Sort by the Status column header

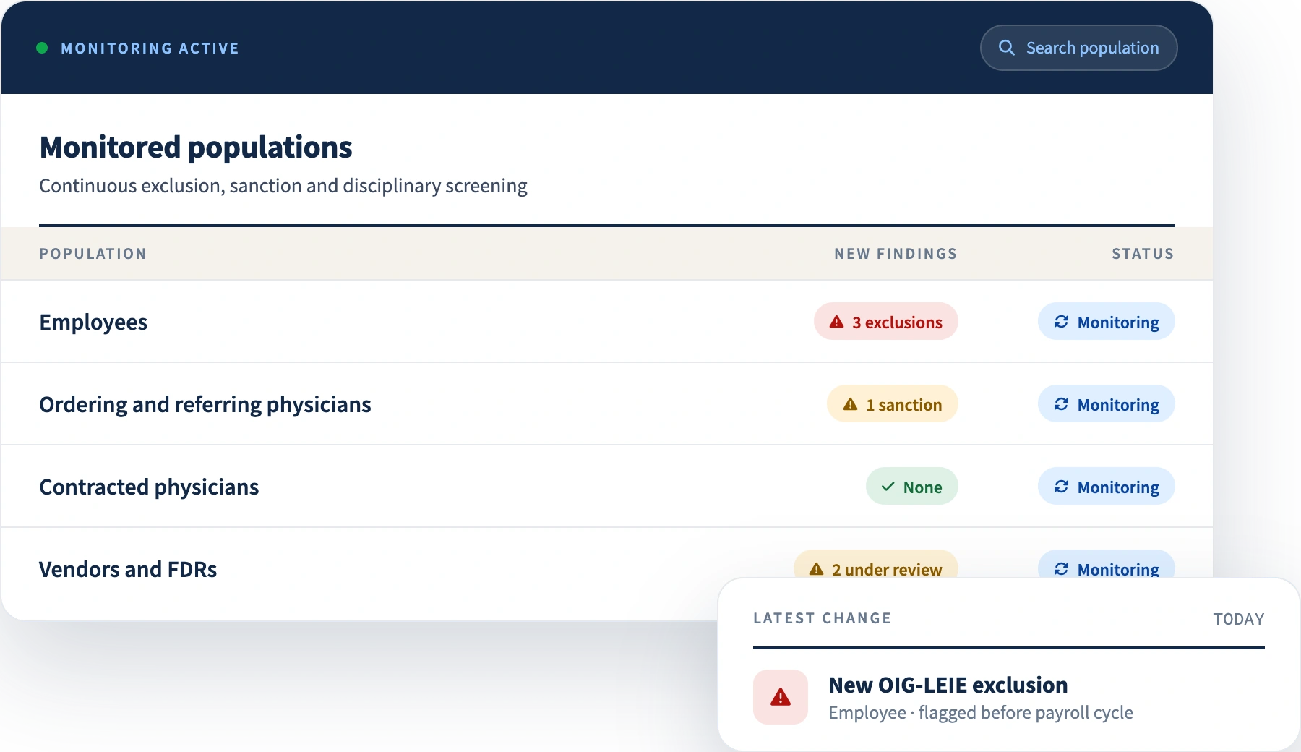coord(1143,254)
